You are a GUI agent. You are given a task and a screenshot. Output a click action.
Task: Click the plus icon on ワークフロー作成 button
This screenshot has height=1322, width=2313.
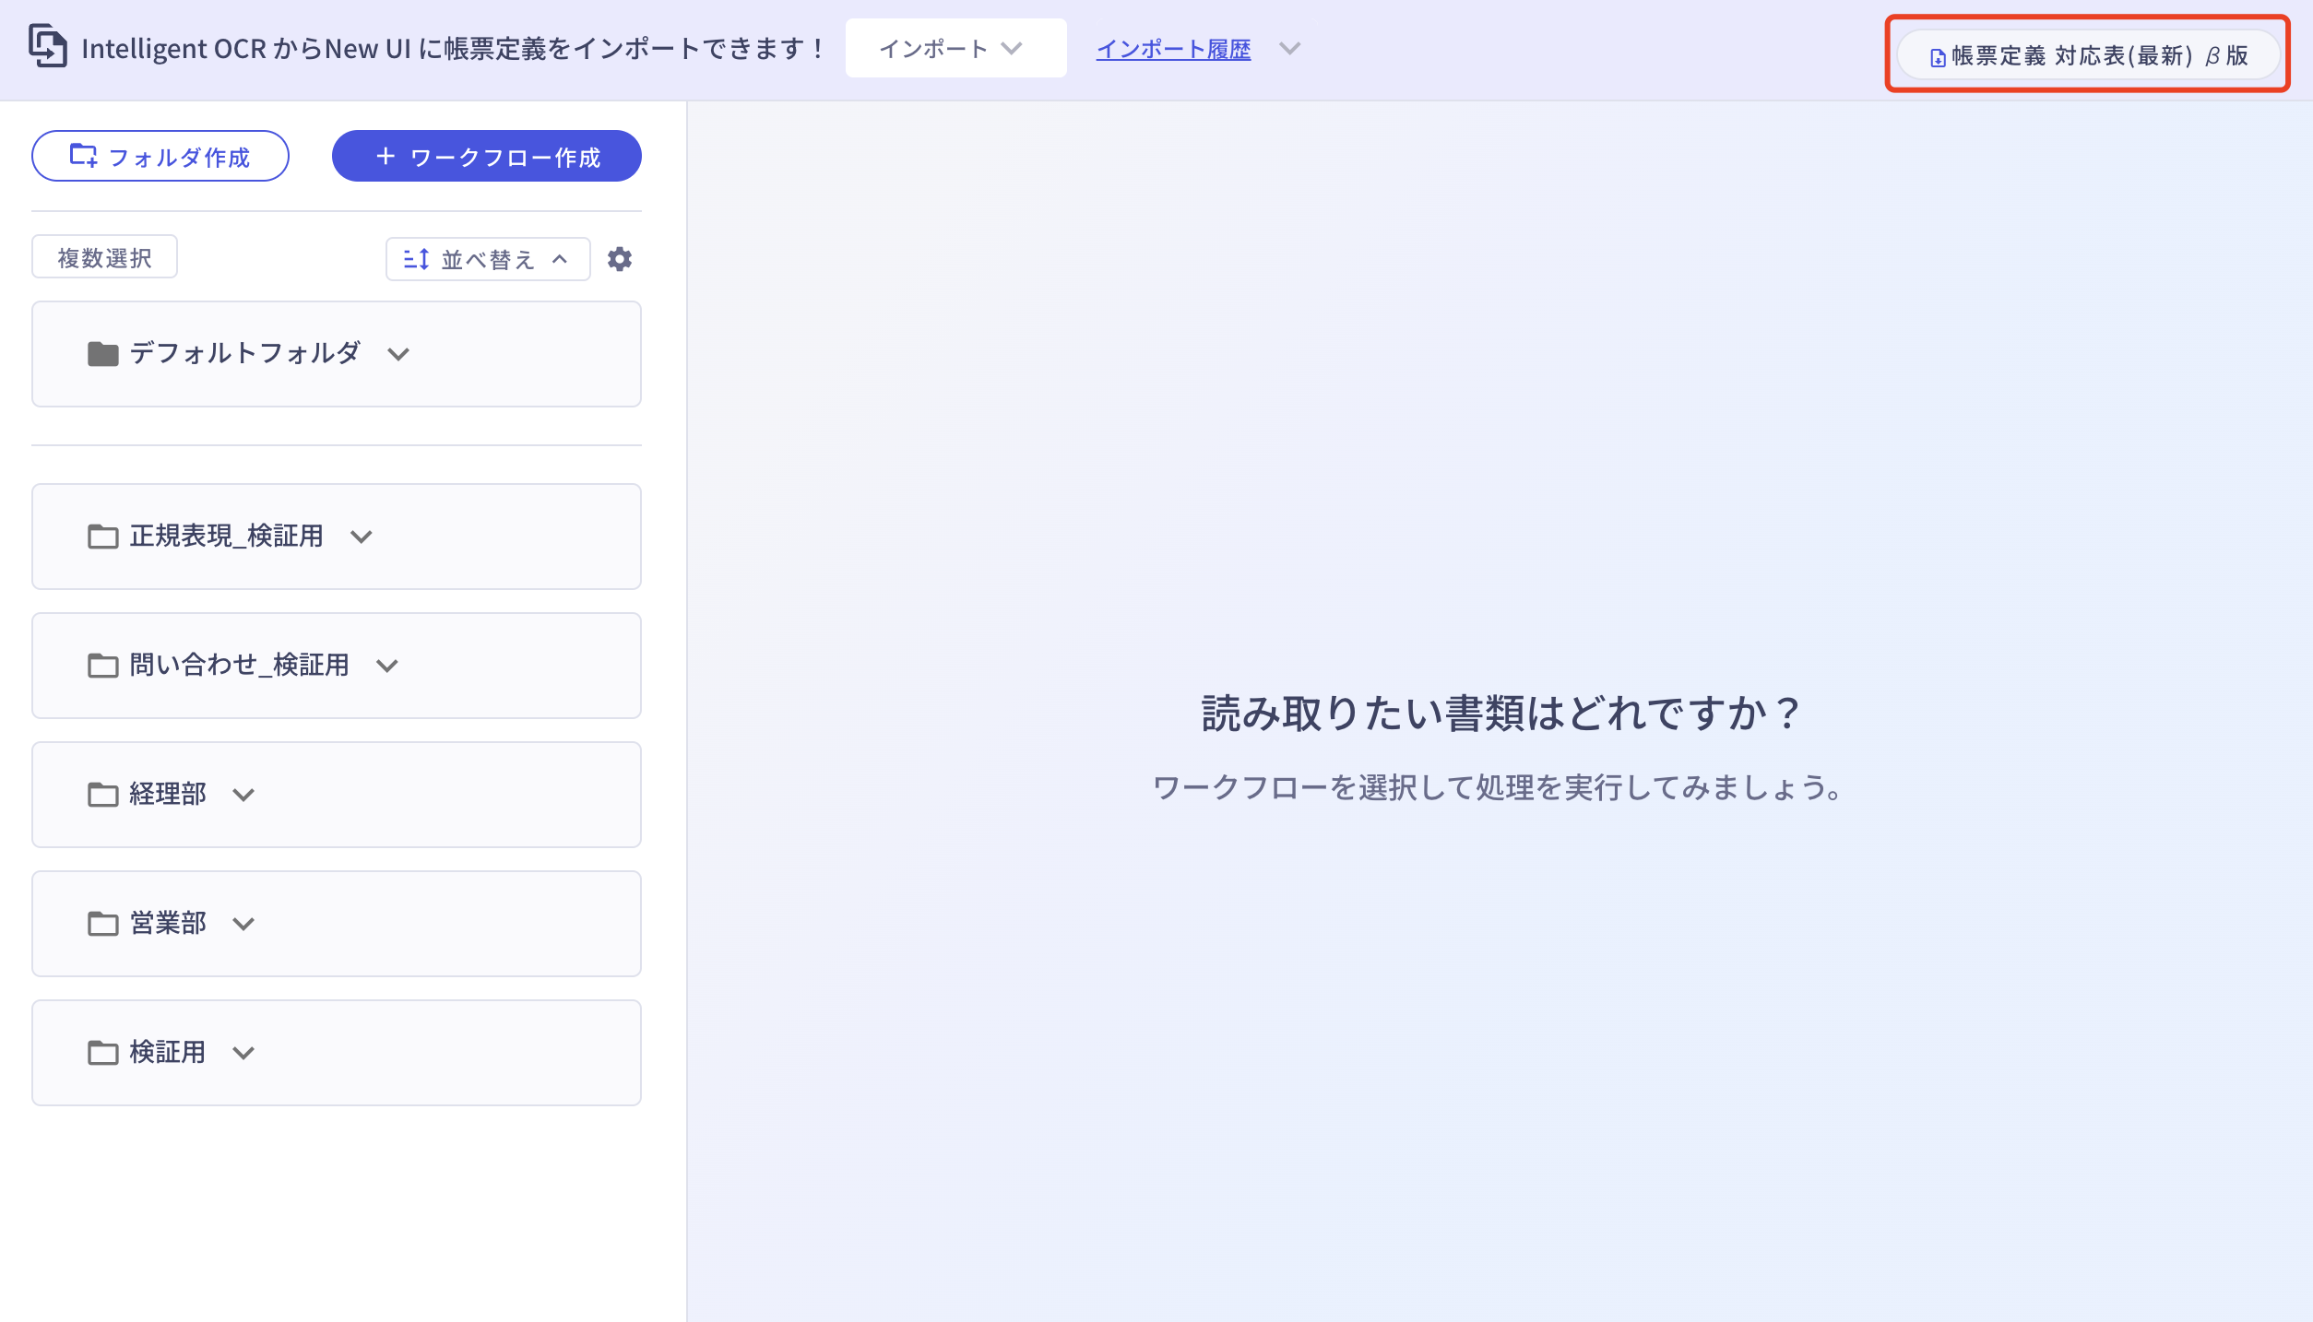385,156
